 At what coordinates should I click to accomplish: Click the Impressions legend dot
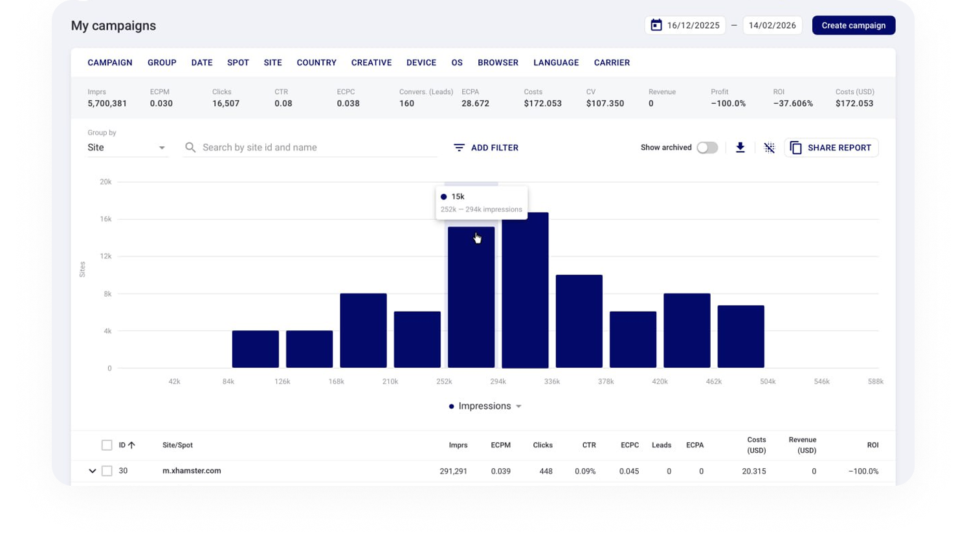(x=451, y=406)
